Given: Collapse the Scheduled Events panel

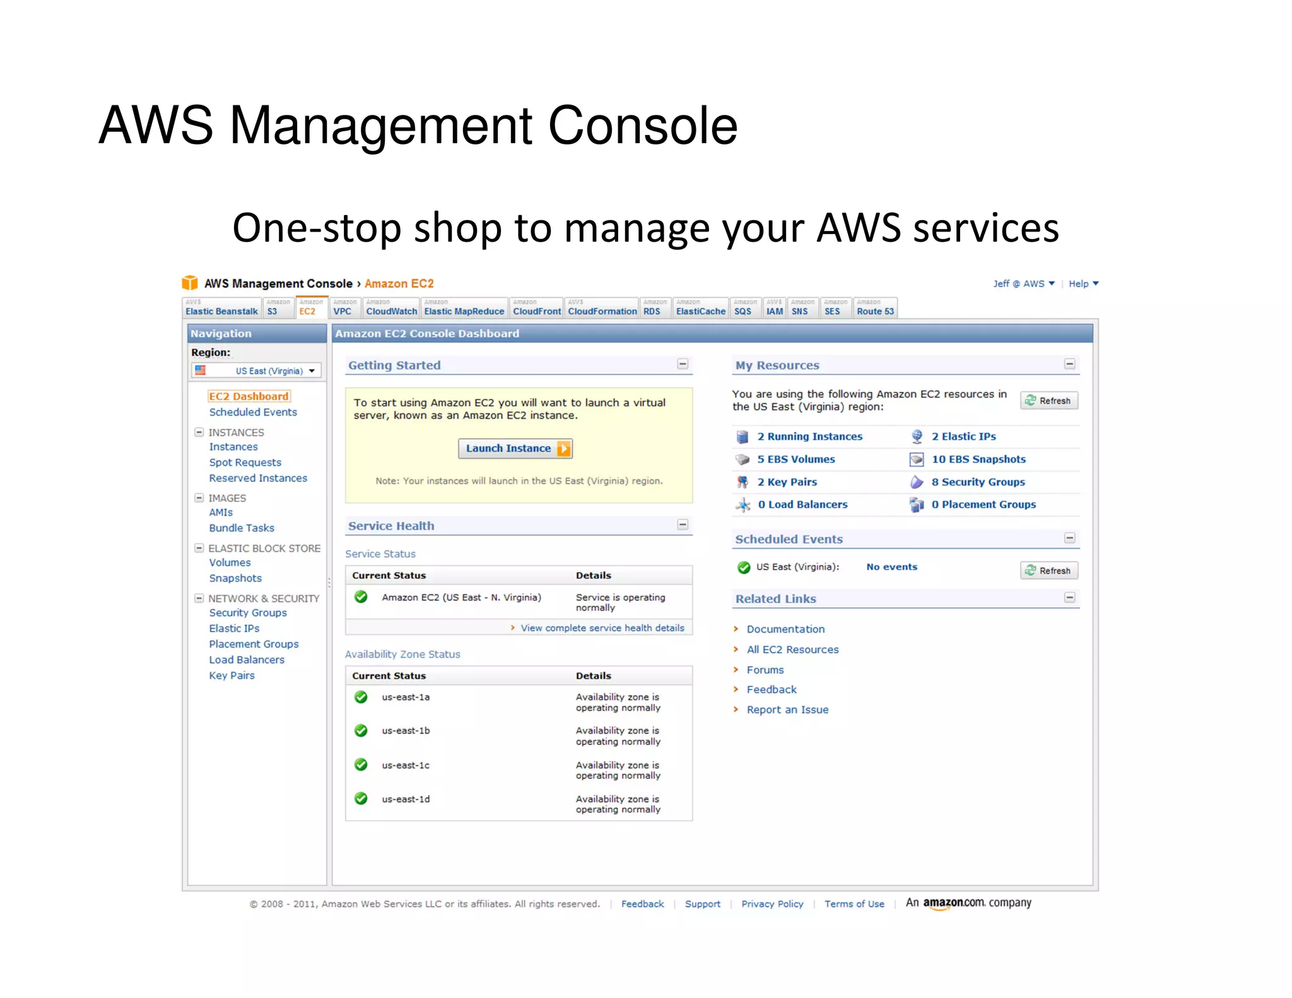Looking at the screenshot, I should 1070,538.
